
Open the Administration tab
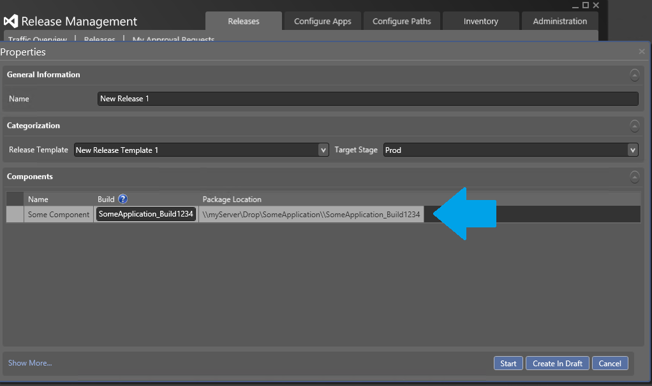[x=559, y=21]
